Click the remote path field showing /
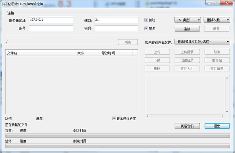This screenshot has width=235, height=153. coord(59,42)
